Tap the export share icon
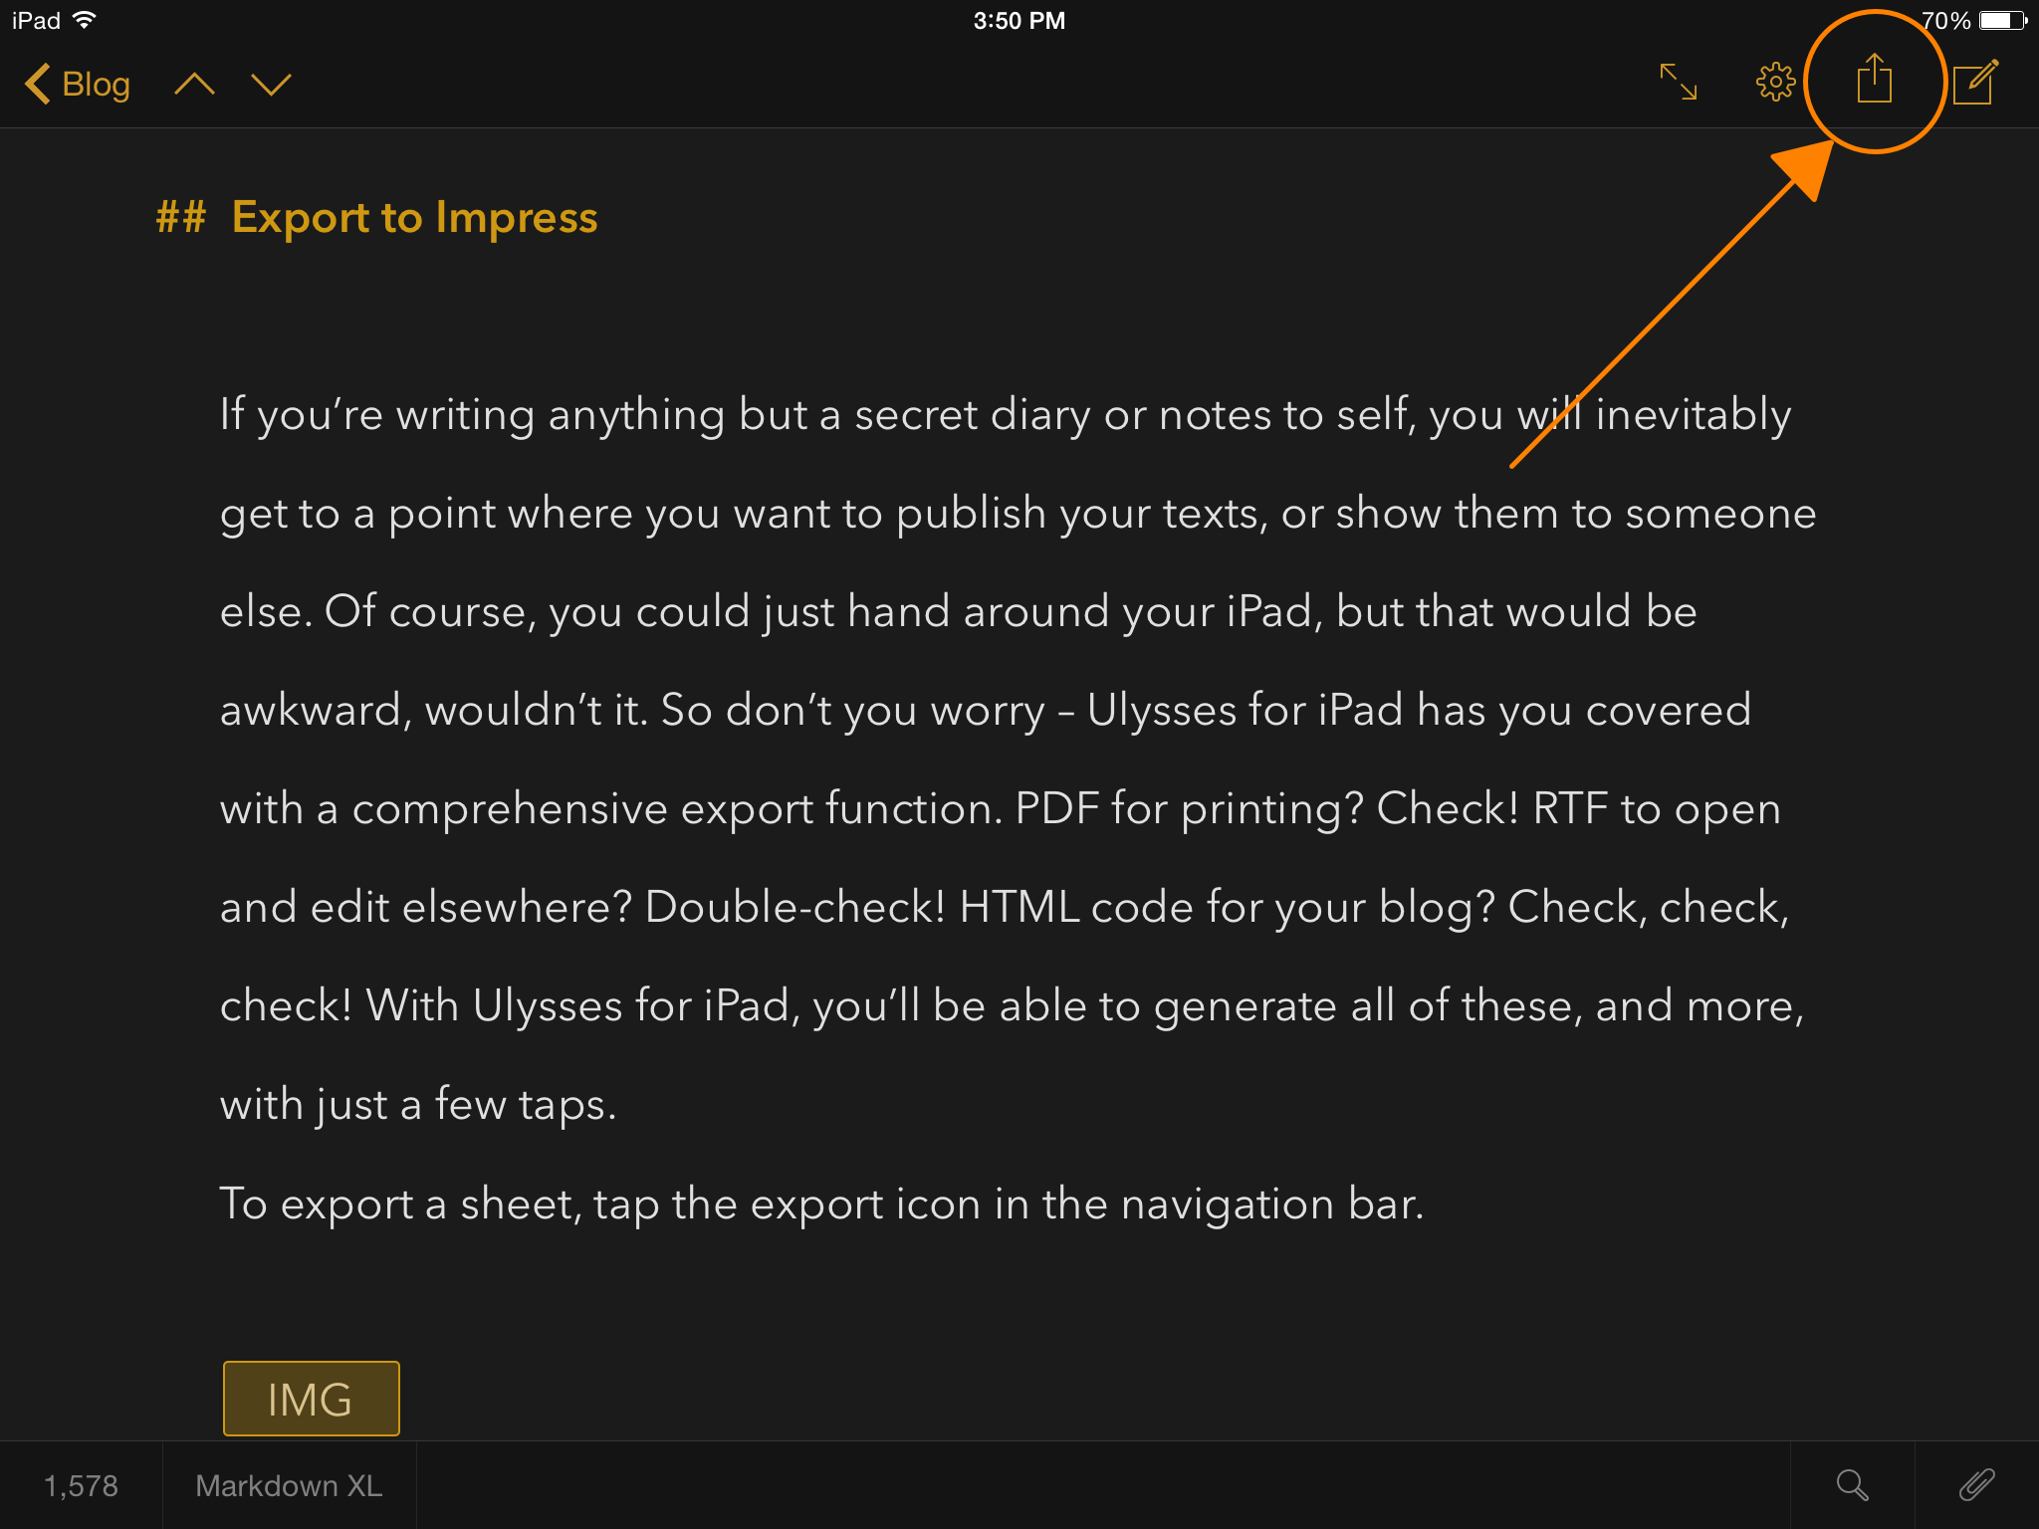 pyautogui.click(x=1874, y=80)
